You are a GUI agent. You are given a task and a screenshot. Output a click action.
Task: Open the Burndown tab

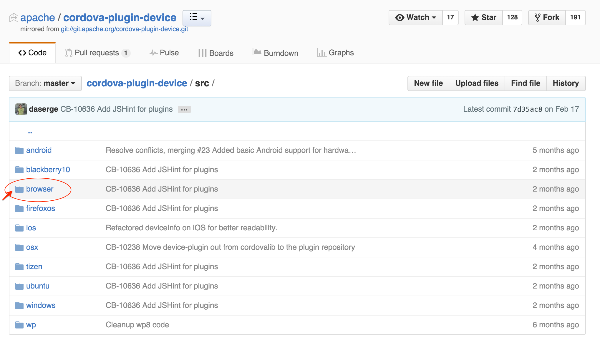(x=276, y=53)
